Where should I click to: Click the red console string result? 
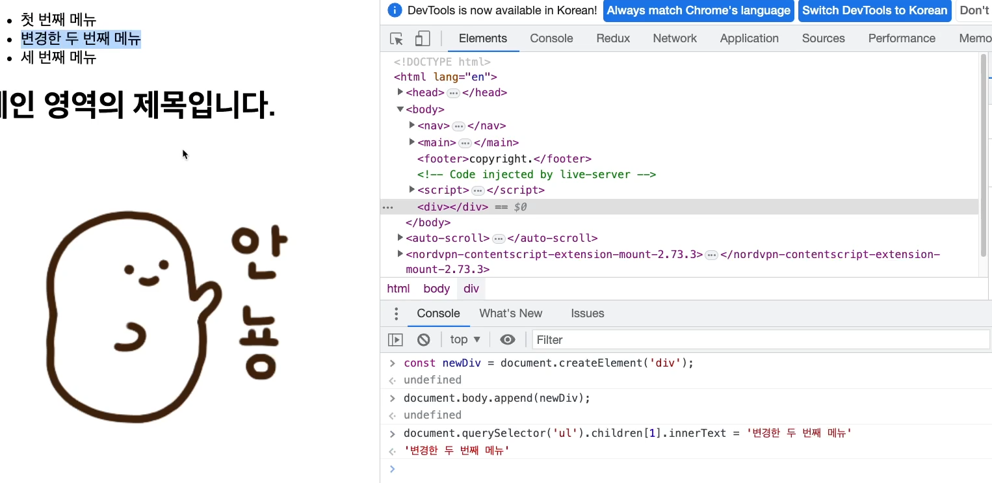(456, 450)
